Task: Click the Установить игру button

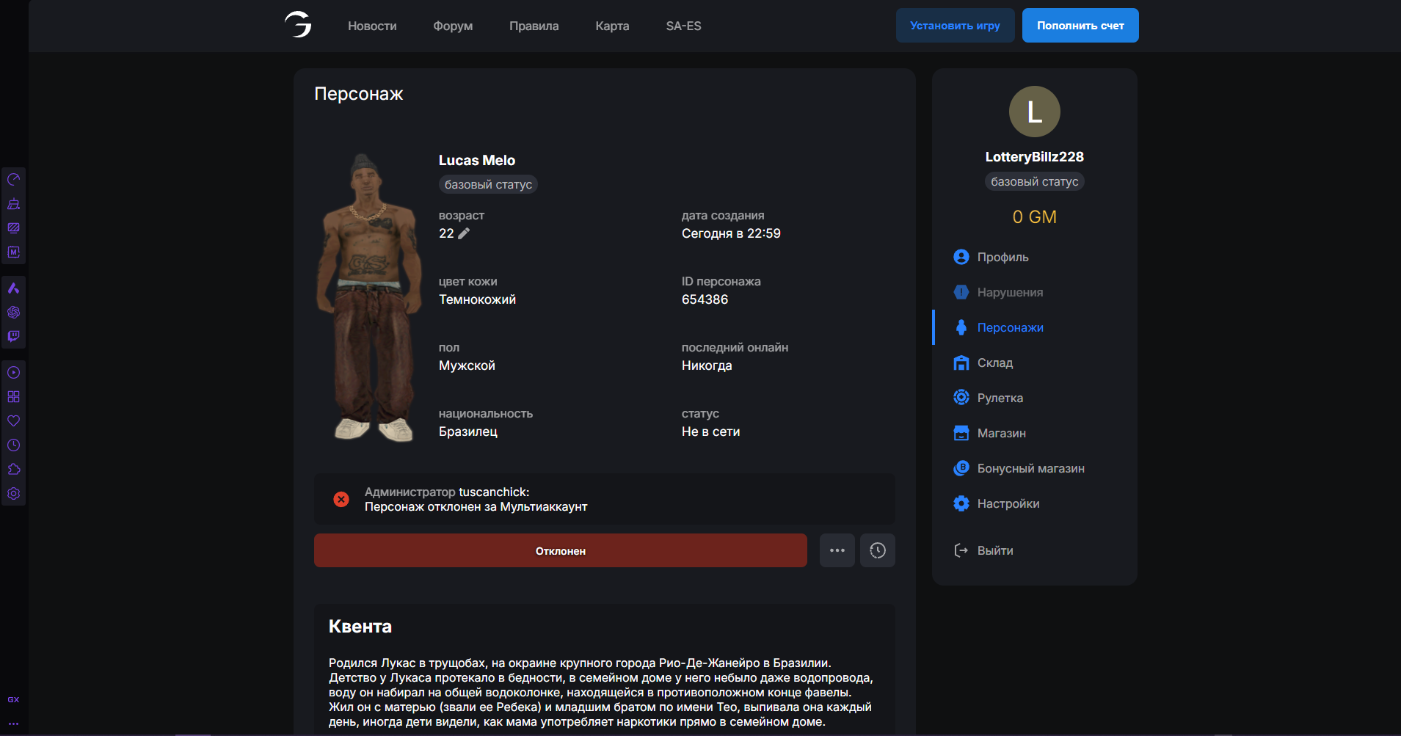Action: coord(955,25)
